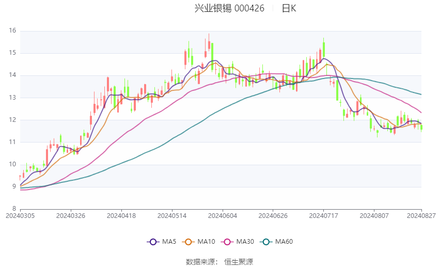
Task: Click the 恒生聚源 data source text
Action: tap(239, 262)
